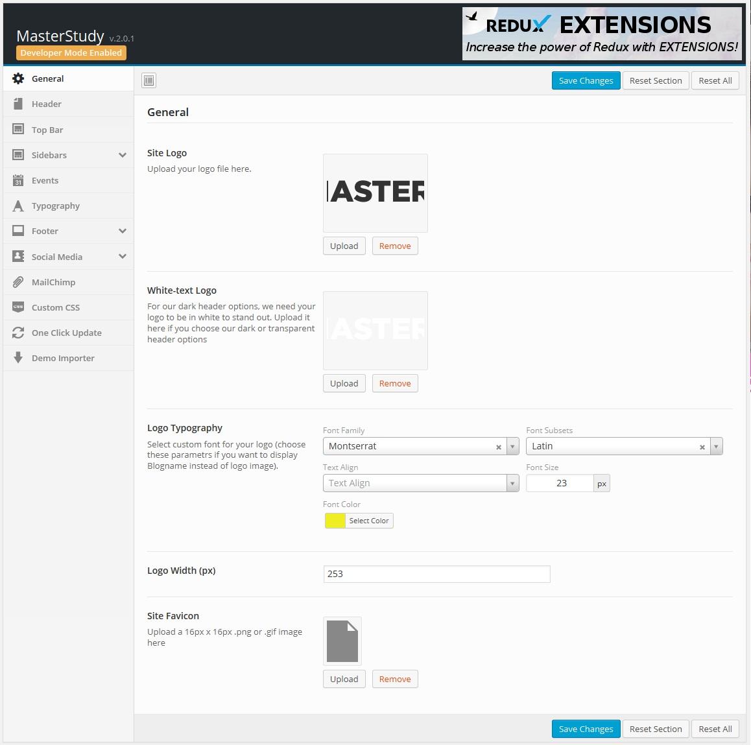
Task: Click the Site Logo preview thumbnail
Action: click(x=375, y=193)
